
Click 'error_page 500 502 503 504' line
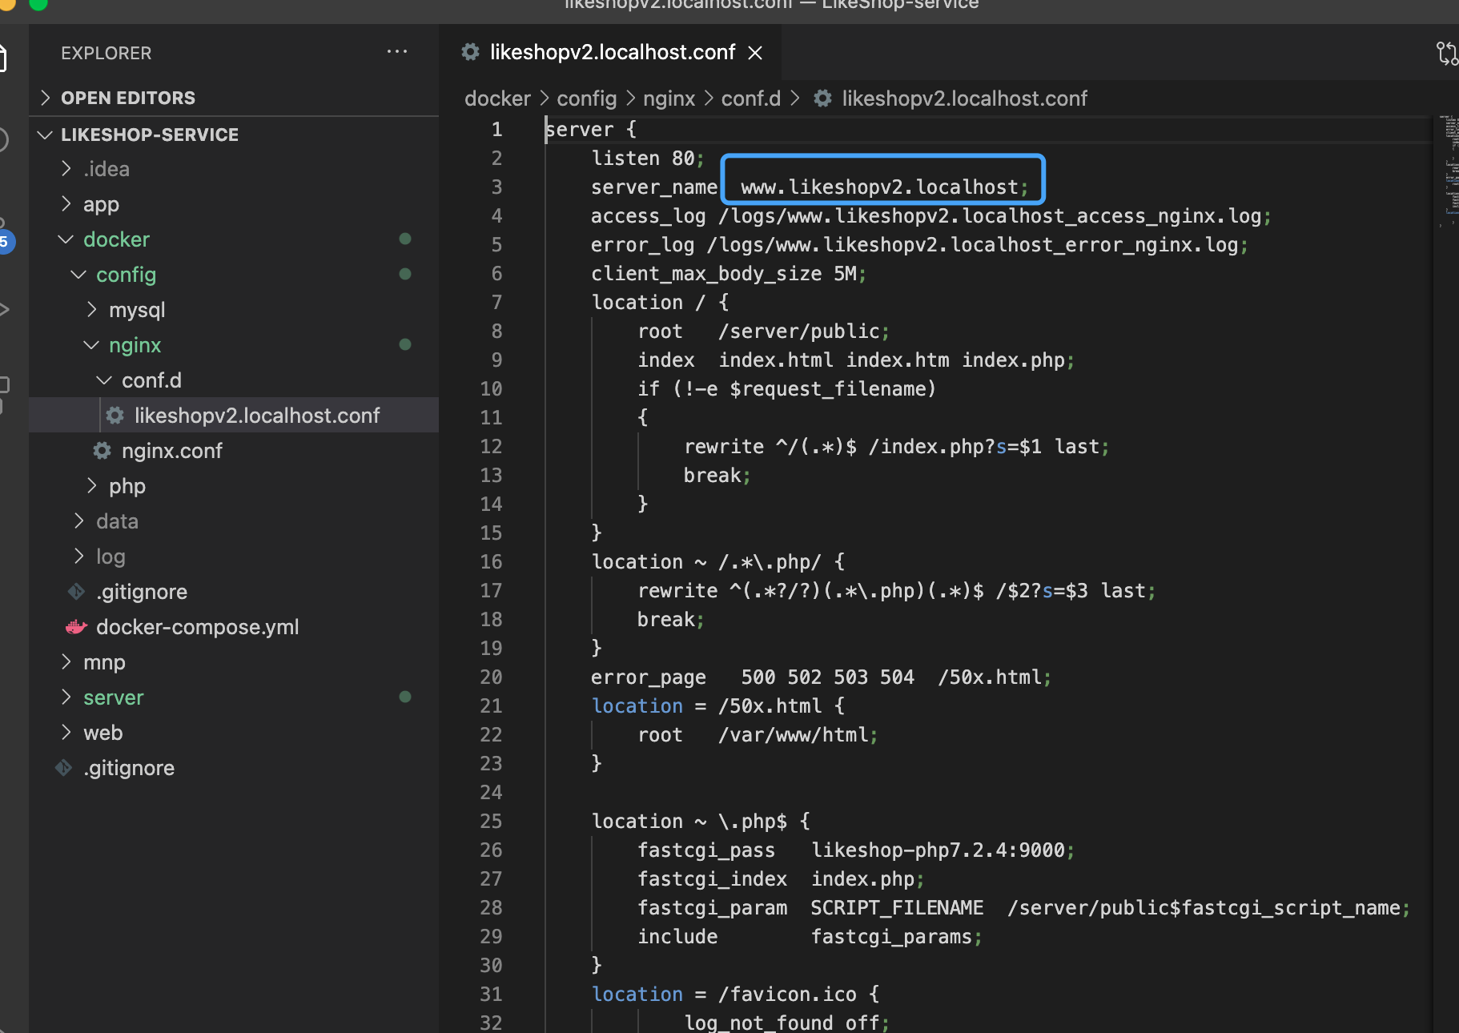point(821,677)
